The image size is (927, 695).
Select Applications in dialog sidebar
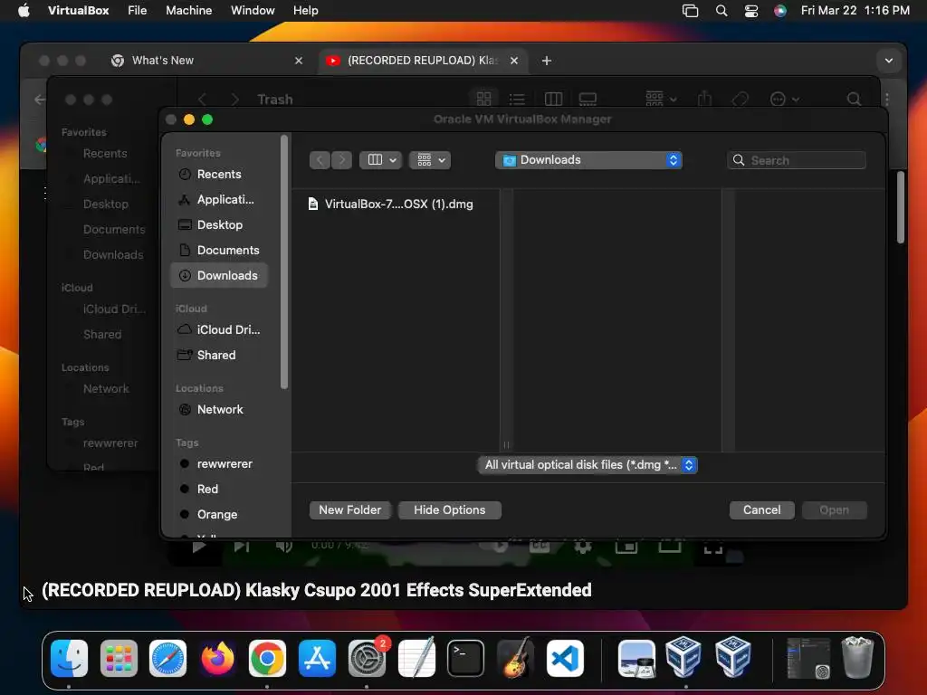pyautogui.click(x=219, y=200)
